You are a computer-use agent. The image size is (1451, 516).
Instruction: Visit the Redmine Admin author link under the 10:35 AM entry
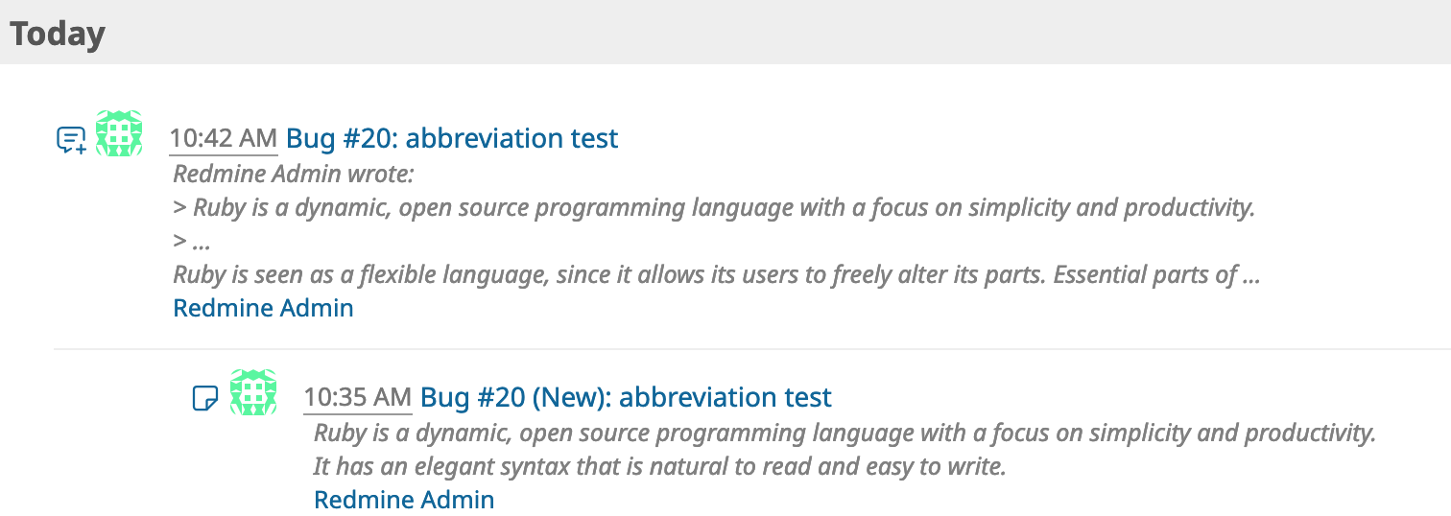[404, 500]
